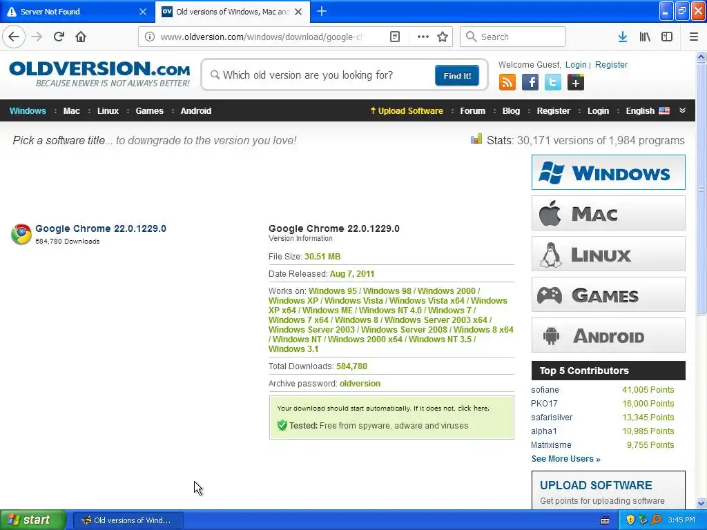Select Linux in the navigation bar
The image size is (707, 530).
coord(108,111)
